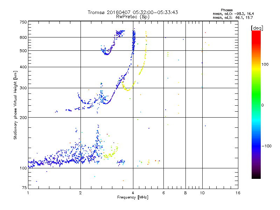This screenshot has height=210, width=280.
Task: Click the '6' frequency axis tick label
Action: tap(163, 193)
